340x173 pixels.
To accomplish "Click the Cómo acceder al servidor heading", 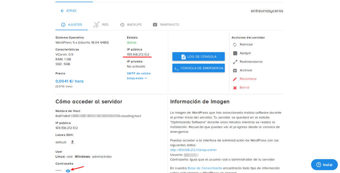I will click(x=89, y=102).
